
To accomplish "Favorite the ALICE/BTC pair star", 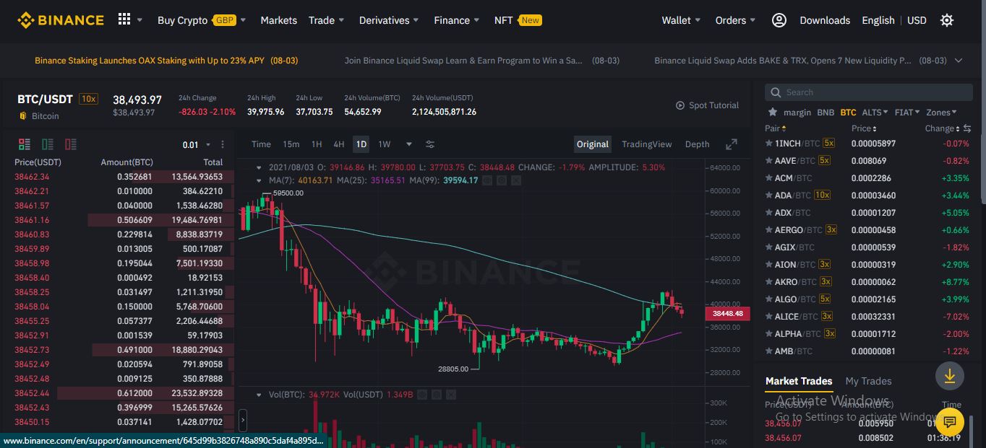I will pos(768,316).
